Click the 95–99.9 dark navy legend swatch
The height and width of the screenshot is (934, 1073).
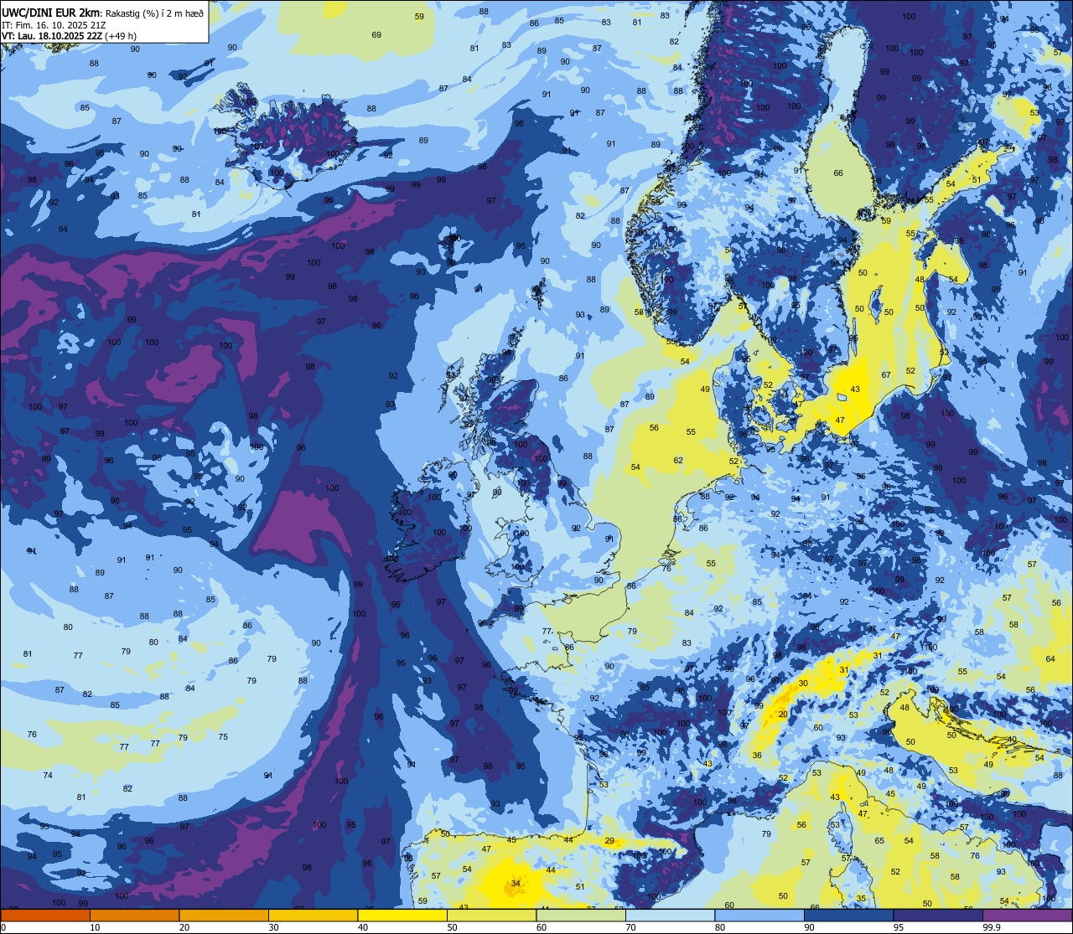click(938, 915)
